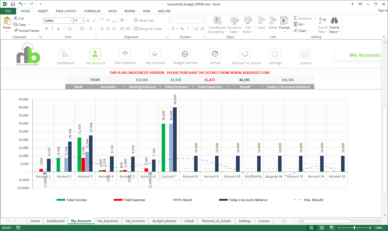Open the Actual navigation icon
The height and width of the screenshot is (231, 388).
tap(215, 54)
